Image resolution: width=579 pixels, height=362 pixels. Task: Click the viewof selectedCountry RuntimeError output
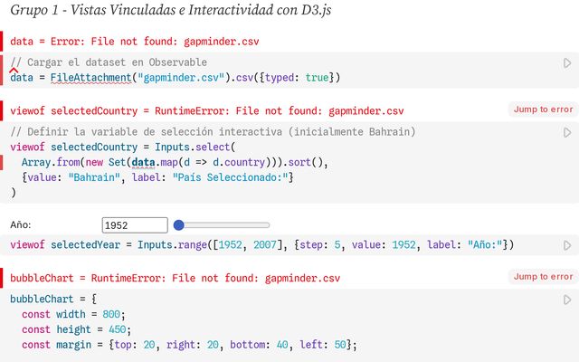[x=207, y=110]
